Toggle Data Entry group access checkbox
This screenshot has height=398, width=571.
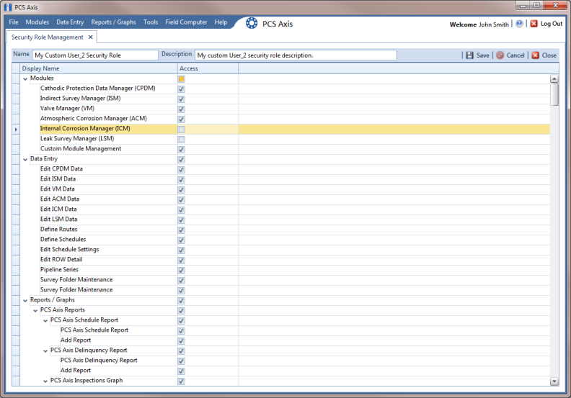(x=182, y=160)
